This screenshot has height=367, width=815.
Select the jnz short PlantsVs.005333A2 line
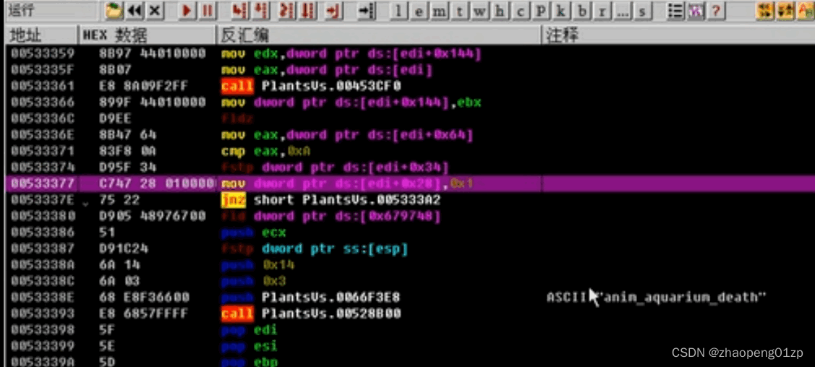(330, 200)
